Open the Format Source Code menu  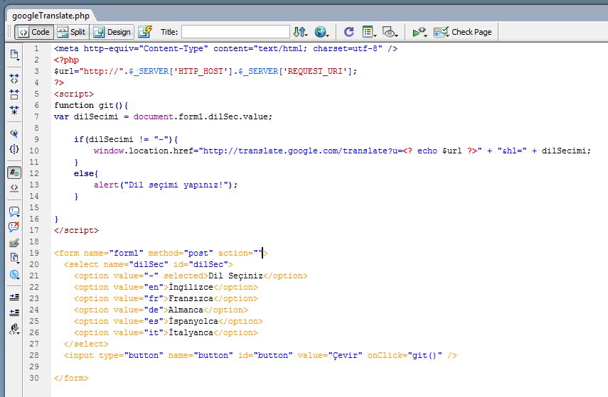tap(14, 330)
